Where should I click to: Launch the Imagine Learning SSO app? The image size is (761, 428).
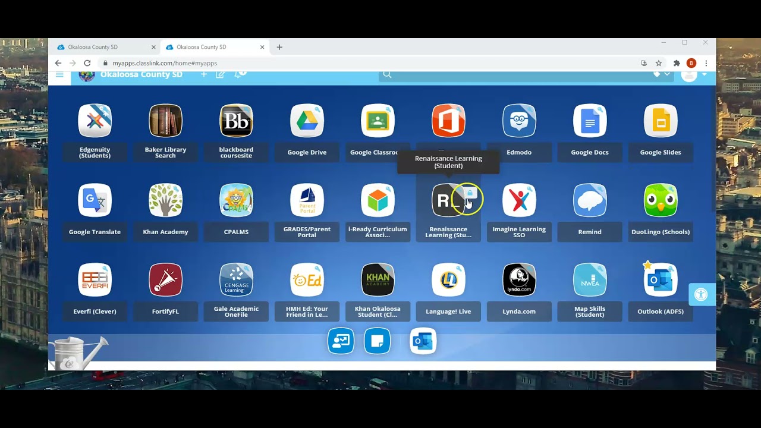(519, 200)
